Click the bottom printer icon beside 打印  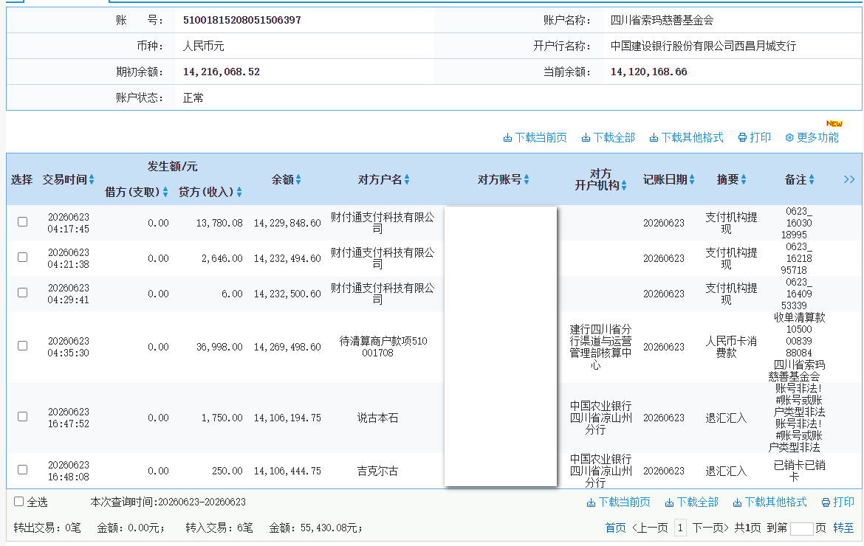point(826,502)
